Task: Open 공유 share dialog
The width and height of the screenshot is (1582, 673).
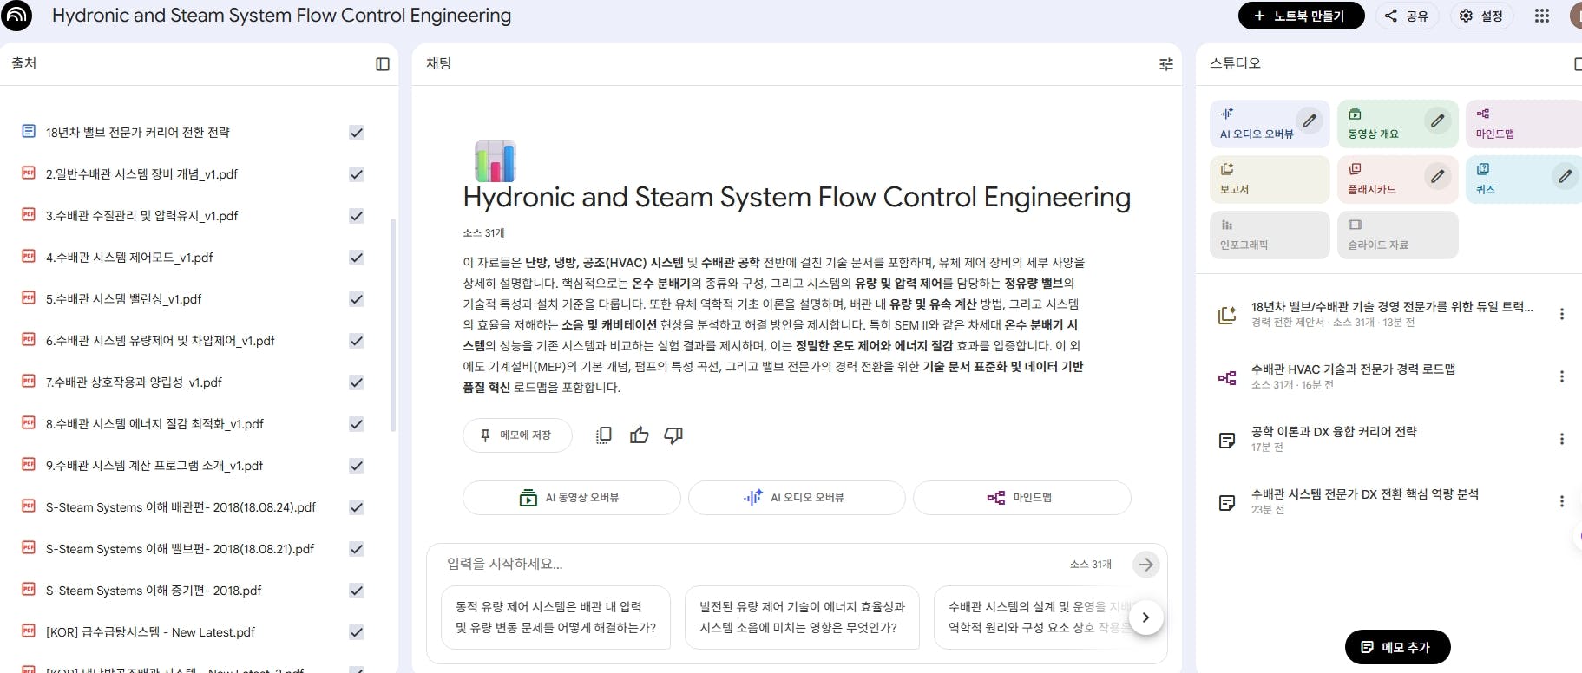Action: tap(1407, 16)
